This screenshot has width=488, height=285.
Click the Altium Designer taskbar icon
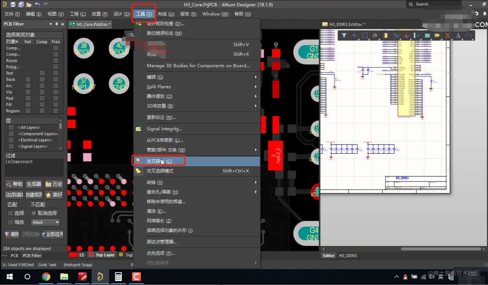coord(100,277)
